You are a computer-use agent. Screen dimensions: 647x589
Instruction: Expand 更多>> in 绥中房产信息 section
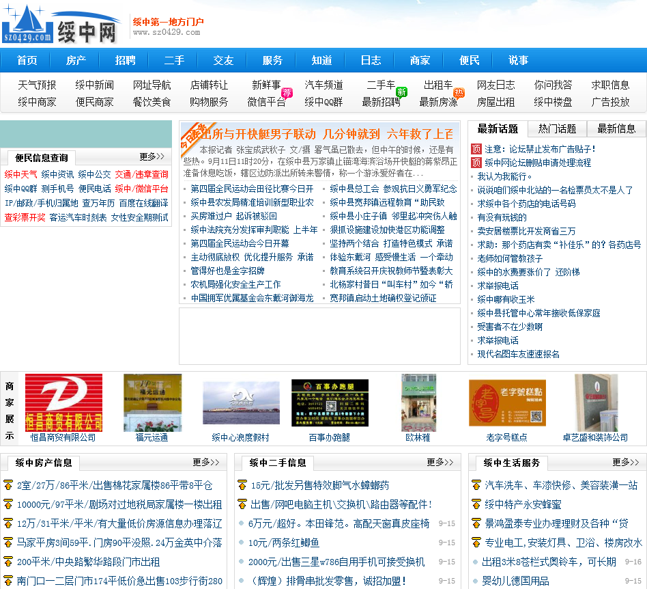click(206, 462)
